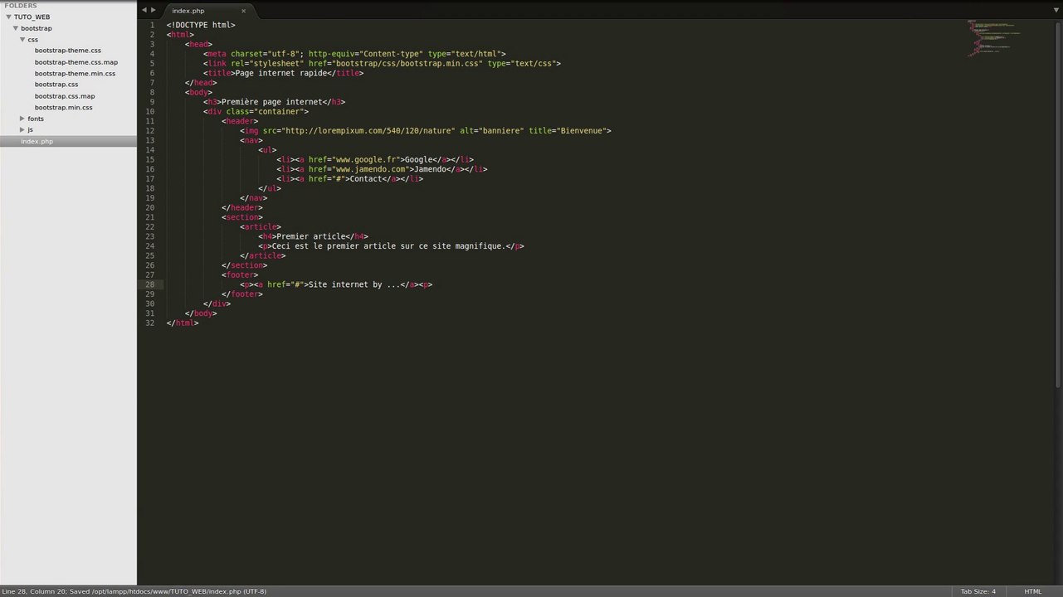
Task: Click the left tab navigation arrow
Action: pos(144,10)
